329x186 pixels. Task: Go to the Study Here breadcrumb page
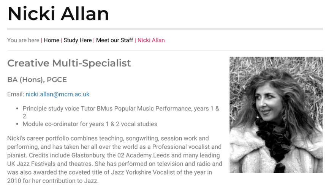(x=78, y=40)
